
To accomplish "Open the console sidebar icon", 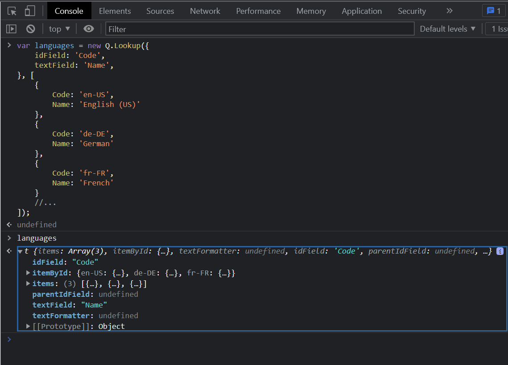I will tap(11, 29).
